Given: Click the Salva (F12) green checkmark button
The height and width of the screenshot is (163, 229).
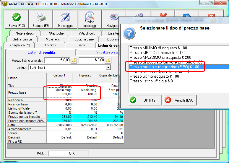Looking at the screenshot, I should pos(17,19).
